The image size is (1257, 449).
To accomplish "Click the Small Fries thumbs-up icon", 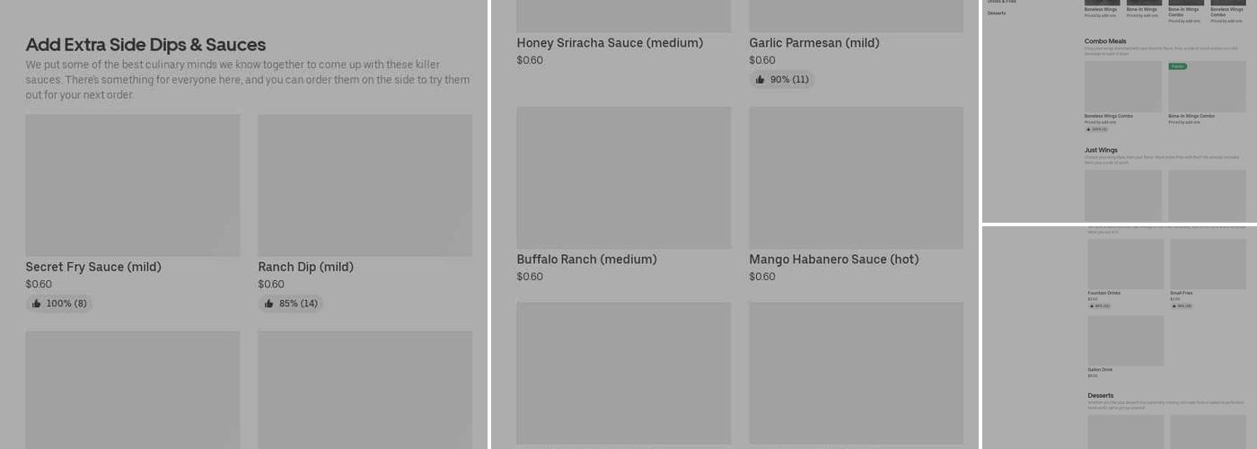I will pyautogui.click(x=1173, y=305).
